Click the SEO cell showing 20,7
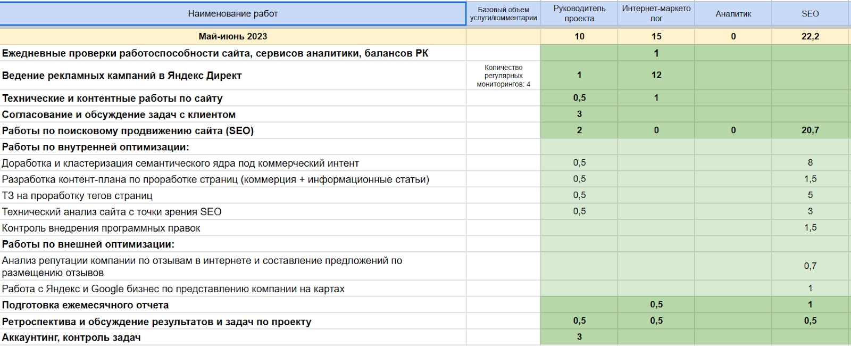 pos(810,130)
